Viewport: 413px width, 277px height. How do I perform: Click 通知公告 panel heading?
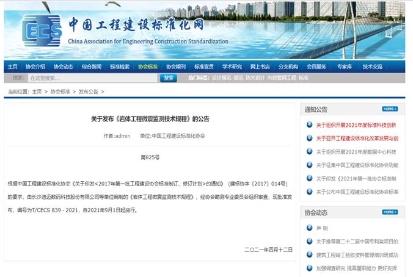(x=316, y=110)
